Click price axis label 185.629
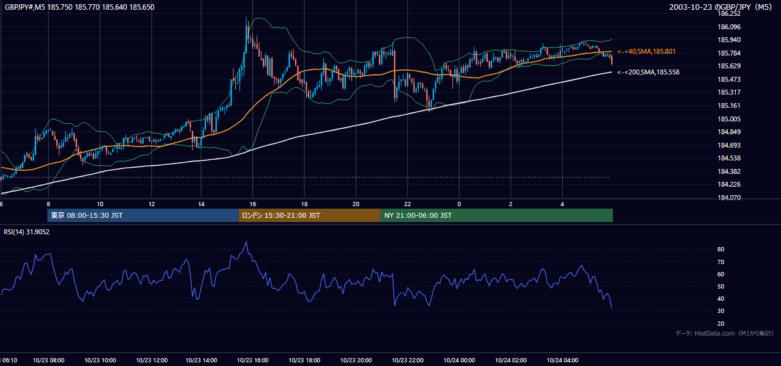The image size is (781, 366). point(729,66)
